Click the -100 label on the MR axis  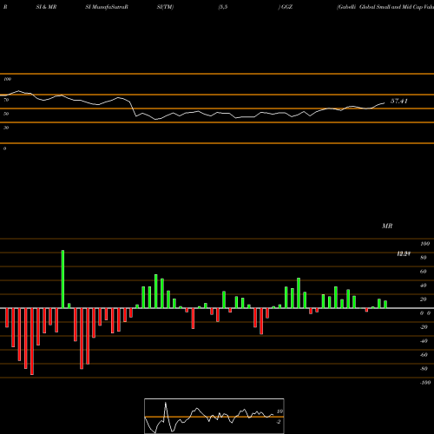tap(425, 383)
